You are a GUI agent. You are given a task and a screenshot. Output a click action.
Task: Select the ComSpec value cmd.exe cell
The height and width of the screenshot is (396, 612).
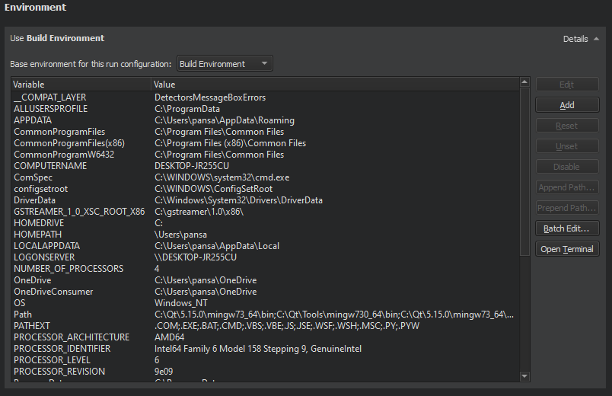222,177
